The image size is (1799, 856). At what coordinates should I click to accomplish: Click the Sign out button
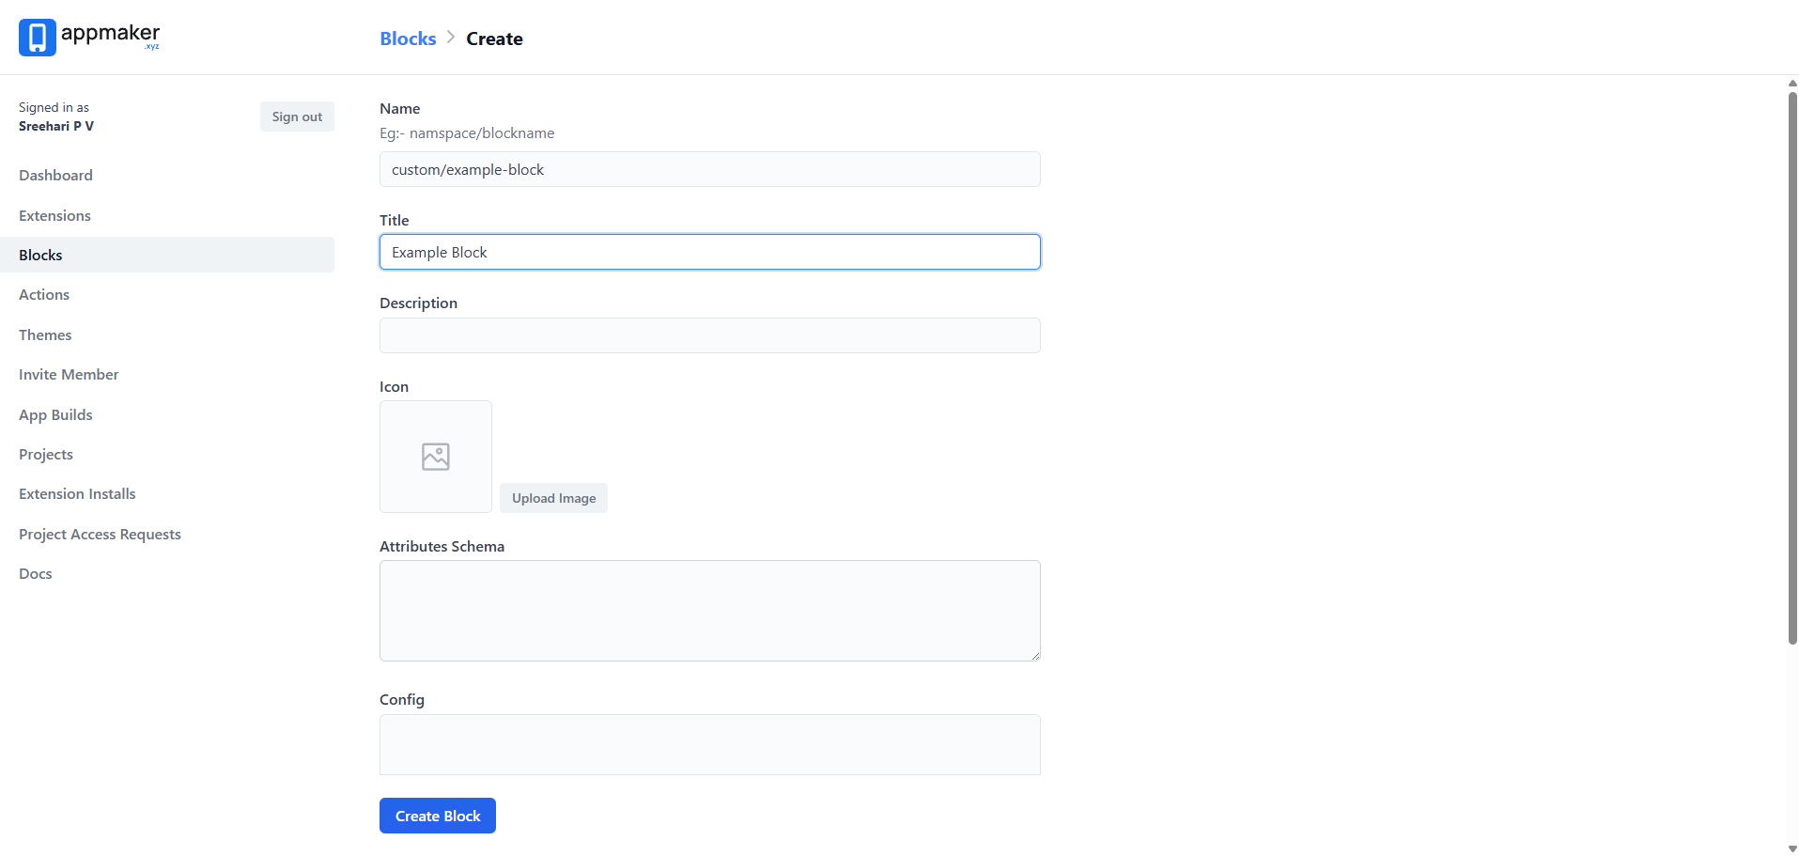[x=296, y=116]
